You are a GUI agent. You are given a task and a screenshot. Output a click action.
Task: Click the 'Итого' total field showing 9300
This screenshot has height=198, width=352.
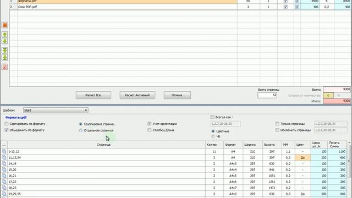point(337,101)
